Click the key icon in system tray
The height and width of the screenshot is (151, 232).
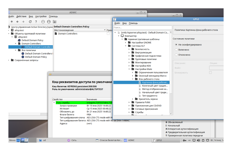(184, 140)
